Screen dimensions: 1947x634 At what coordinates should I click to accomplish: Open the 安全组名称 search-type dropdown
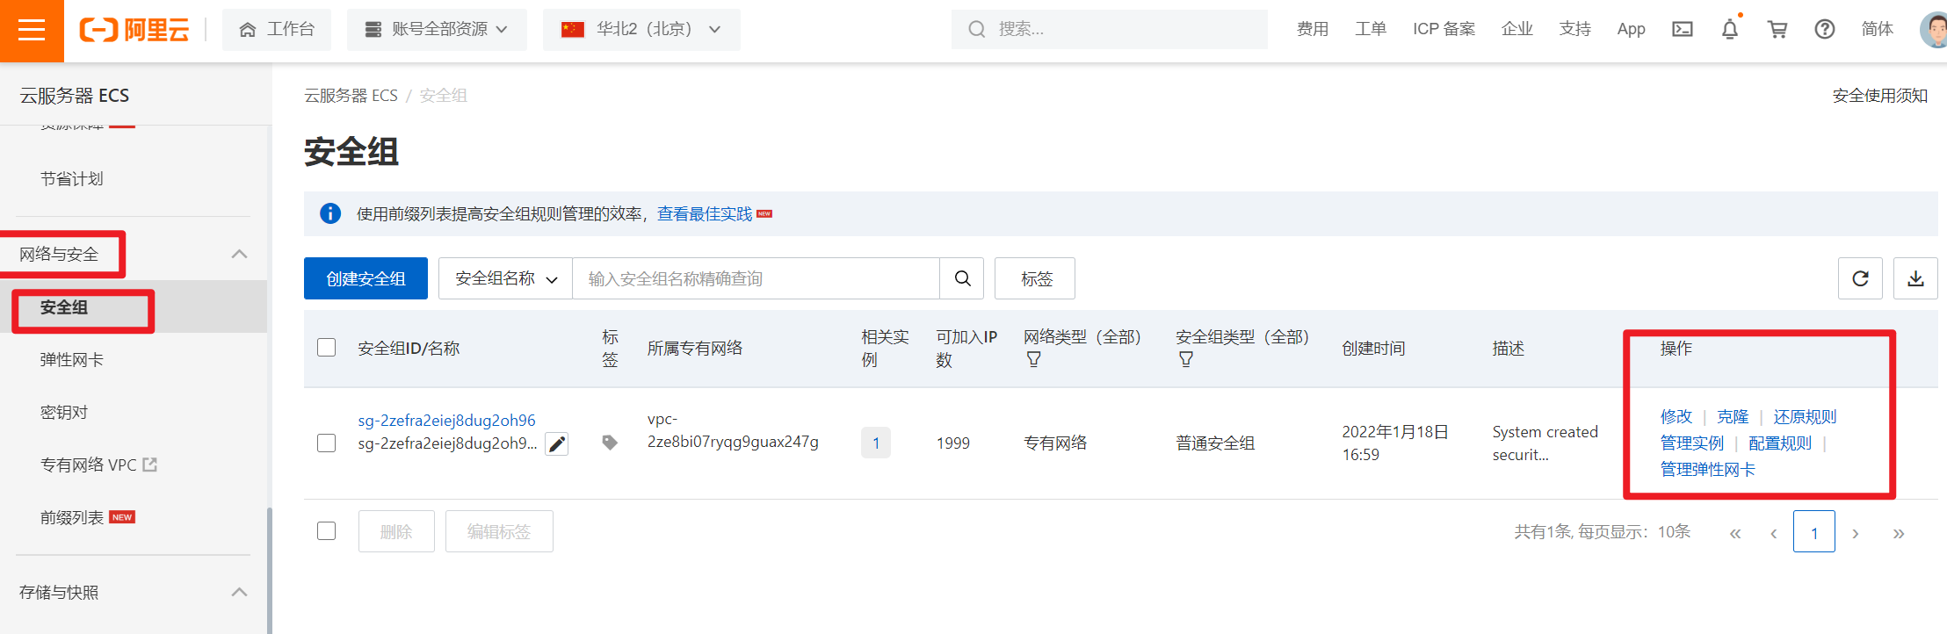click(x=505, y=278)
